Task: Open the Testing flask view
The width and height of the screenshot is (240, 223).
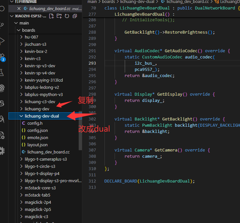Action: [2, 72]
